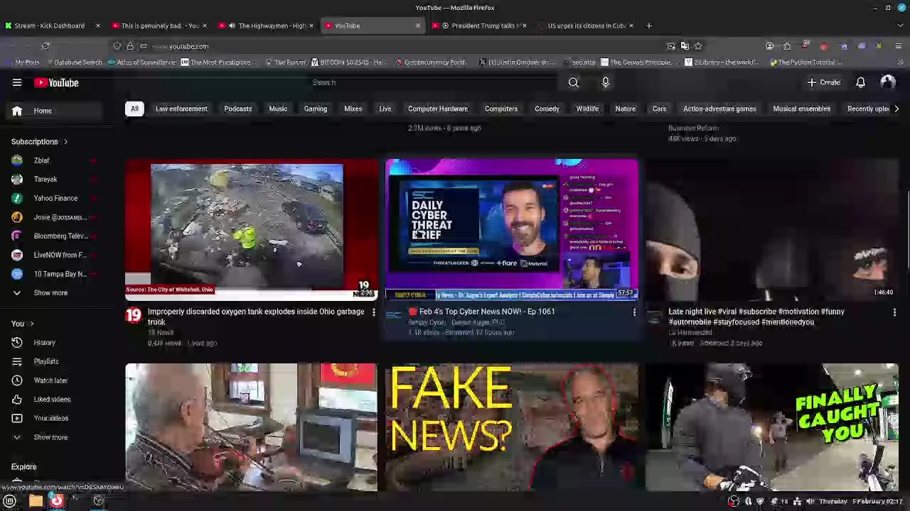
Task: Select the Wildlife chip
Action: tap(587, 109)
